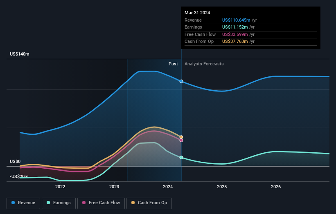Viewport: 336px width, 214px height.
Task: Toggle the Earnings legend series
Action: point(59,203)
